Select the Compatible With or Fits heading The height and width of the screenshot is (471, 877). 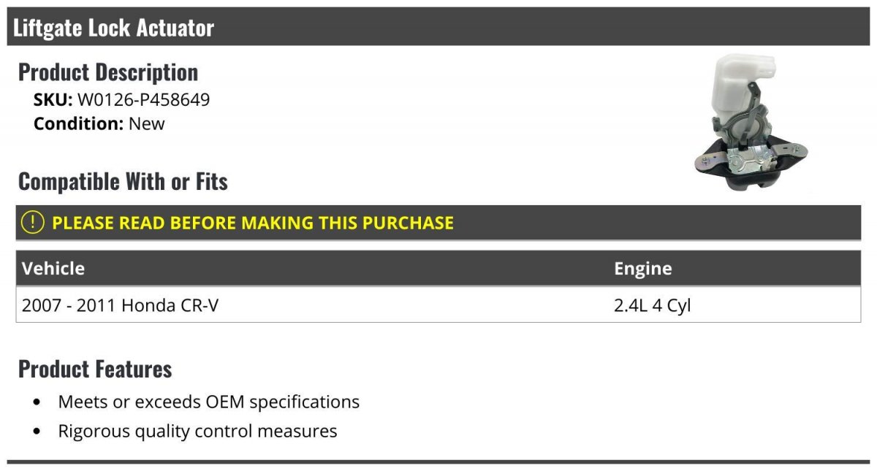coord(123,181)
